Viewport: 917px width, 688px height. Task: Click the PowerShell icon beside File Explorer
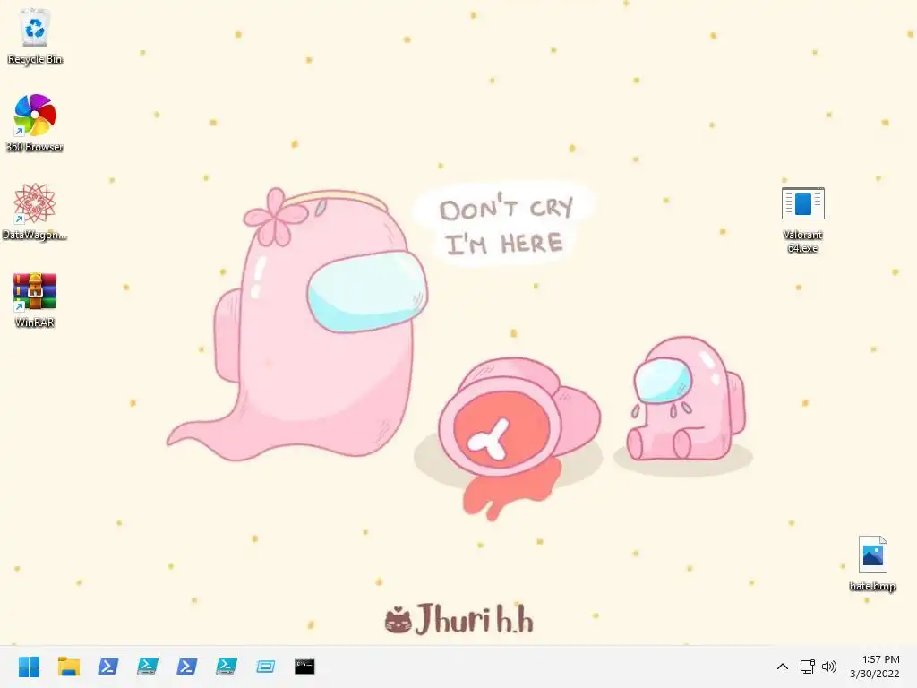[x=107, y=666]
